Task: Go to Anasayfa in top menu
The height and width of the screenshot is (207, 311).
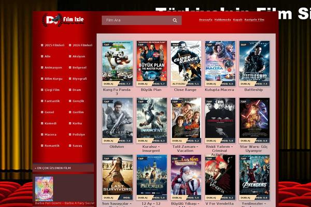Action: point(205,20)
